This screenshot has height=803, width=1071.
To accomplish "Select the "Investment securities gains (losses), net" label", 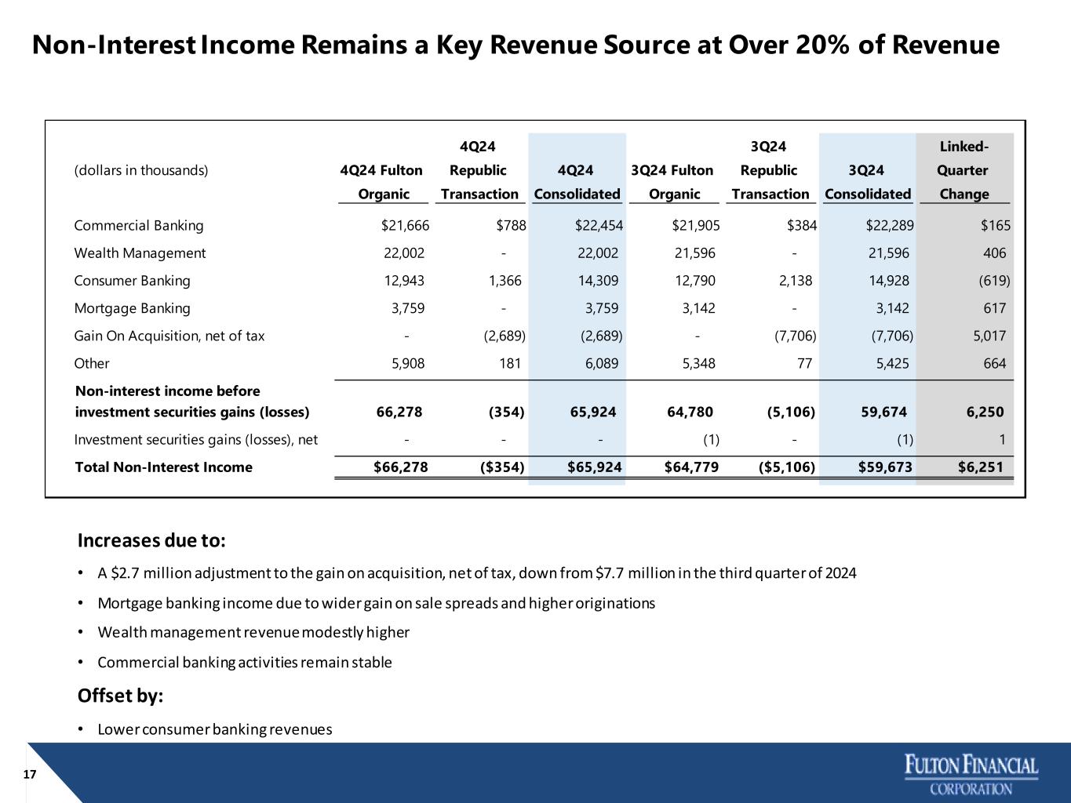I will (196, 440).
